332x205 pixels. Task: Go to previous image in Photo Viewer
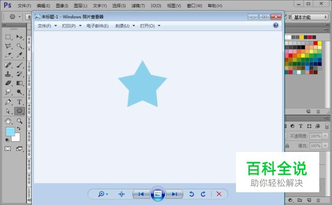coord(141,194)
